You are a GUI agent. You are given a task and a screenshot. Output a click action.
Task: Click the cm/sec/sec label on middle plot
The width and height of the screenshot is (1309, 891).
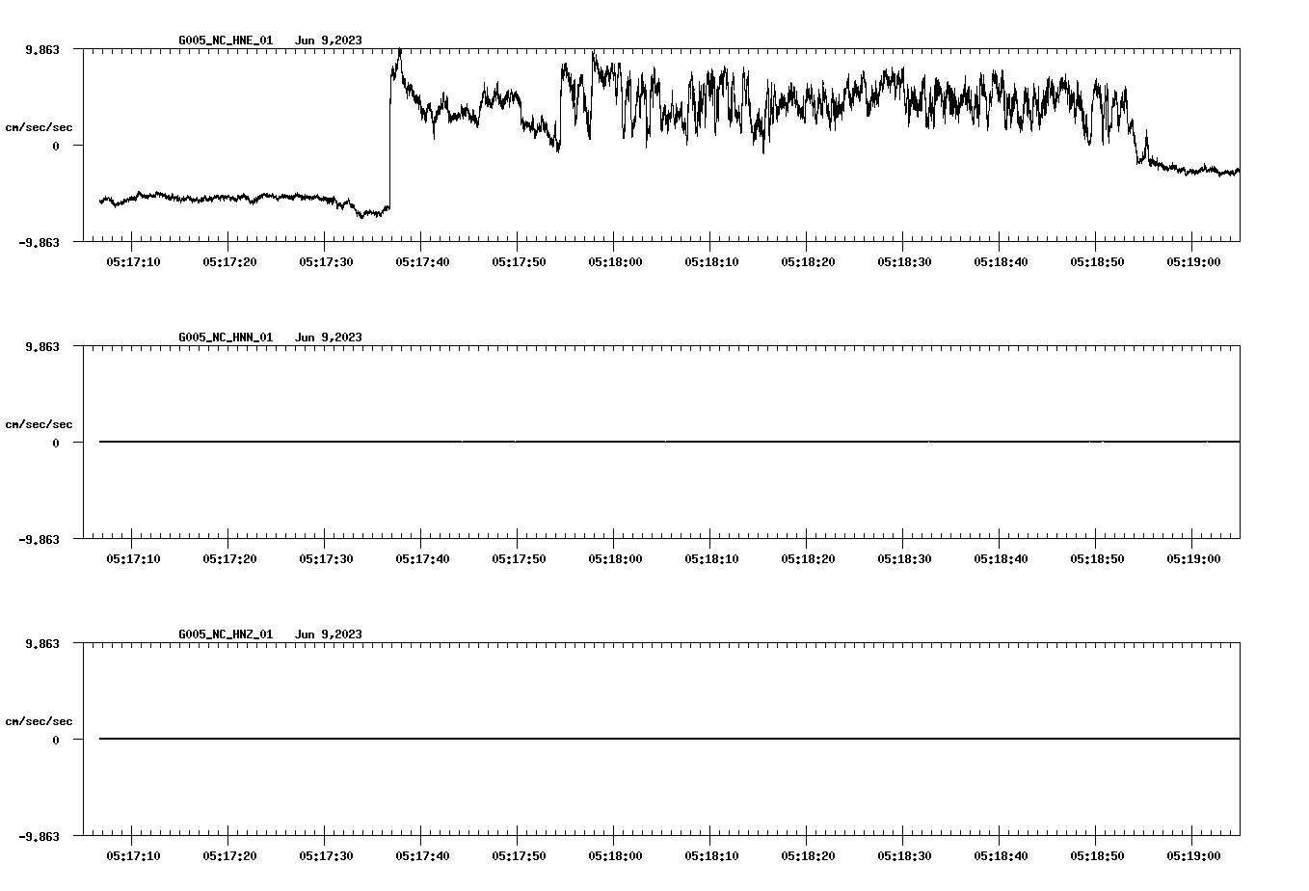[x=39, y=423]
